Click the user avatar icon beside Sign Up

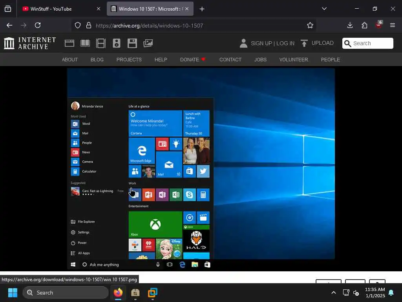click(x=243, y=43)
